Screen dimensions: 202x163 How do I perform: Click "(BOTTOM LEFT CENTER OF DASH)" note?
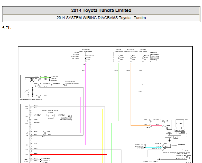72,82
